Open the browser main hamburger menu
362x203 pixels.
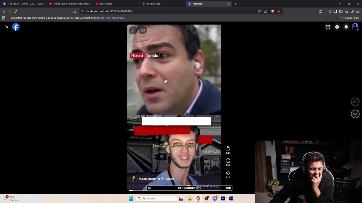[x=358, y=11]
